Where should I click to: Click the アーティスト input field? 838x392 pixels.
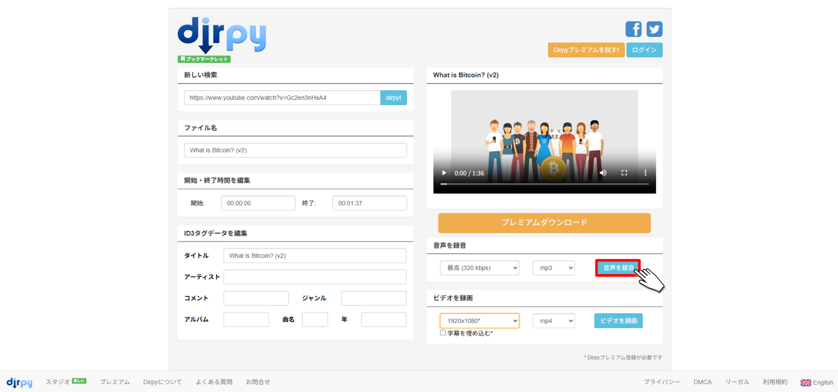point(315,277)
